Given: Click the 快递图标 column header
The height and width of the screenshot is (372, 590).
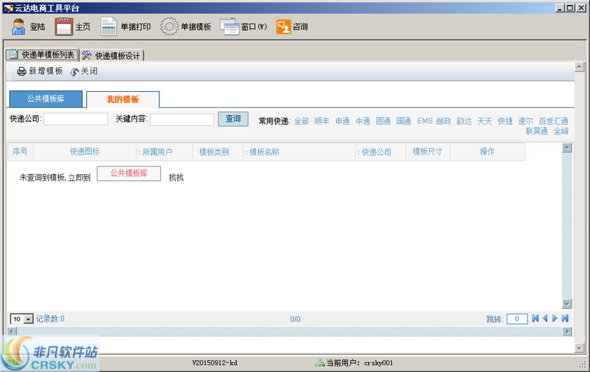Looking at the screenshot, I should (85, 151).
